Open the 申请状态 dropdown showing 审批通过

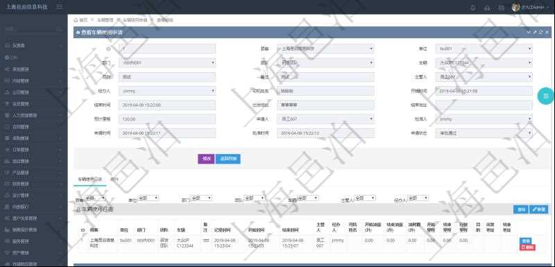click(x=484, y=133)
